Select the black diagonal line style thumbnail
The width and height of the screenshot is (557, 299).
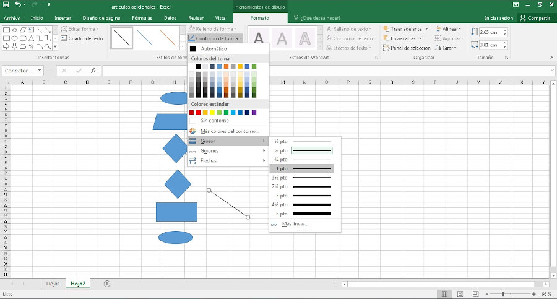tap(122, 38)
